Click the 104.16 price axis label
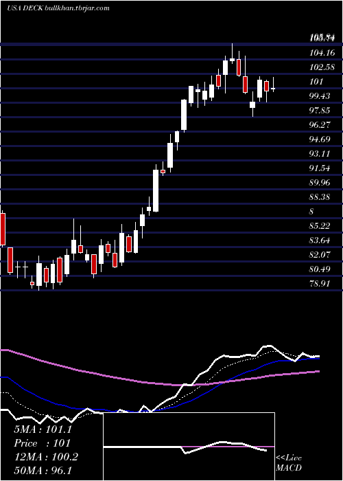343x481 pixels. pos(322,53)
